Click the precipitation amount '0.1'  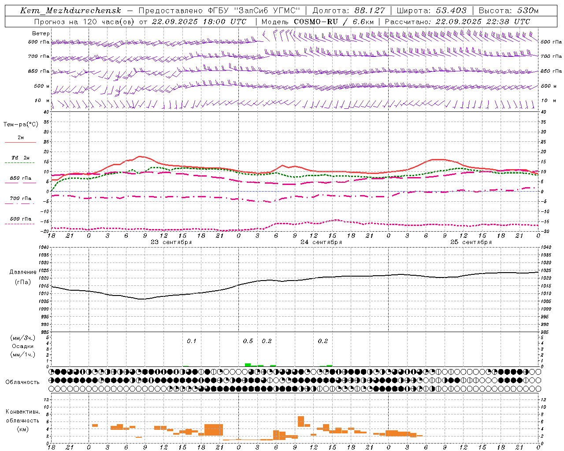coord(191,341)
